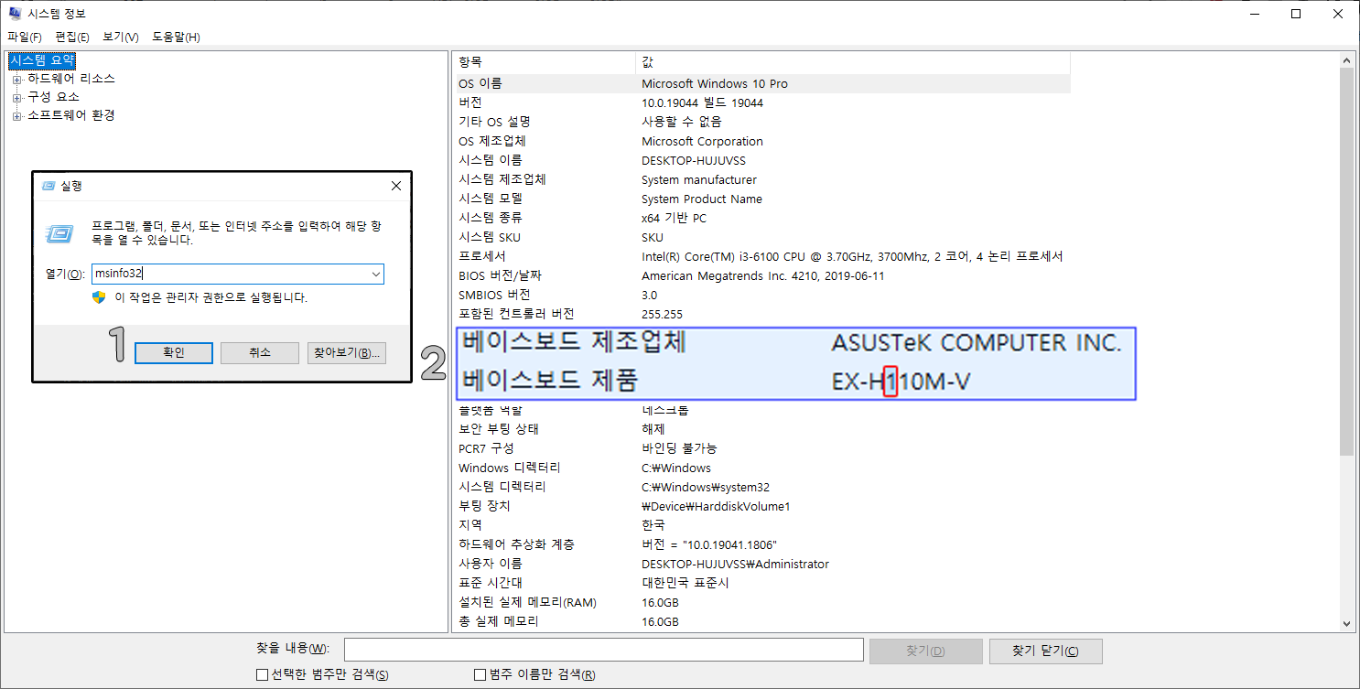
Task: Click the scroll down arrow of details pane
Action: pos(1346,623)
